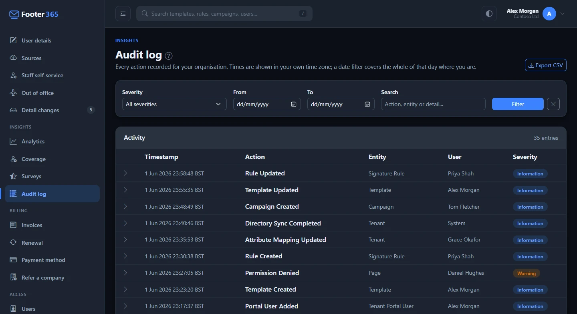Click the From date input field
The height and width of the screenshot is (314, 577).
tap(267, 104)
